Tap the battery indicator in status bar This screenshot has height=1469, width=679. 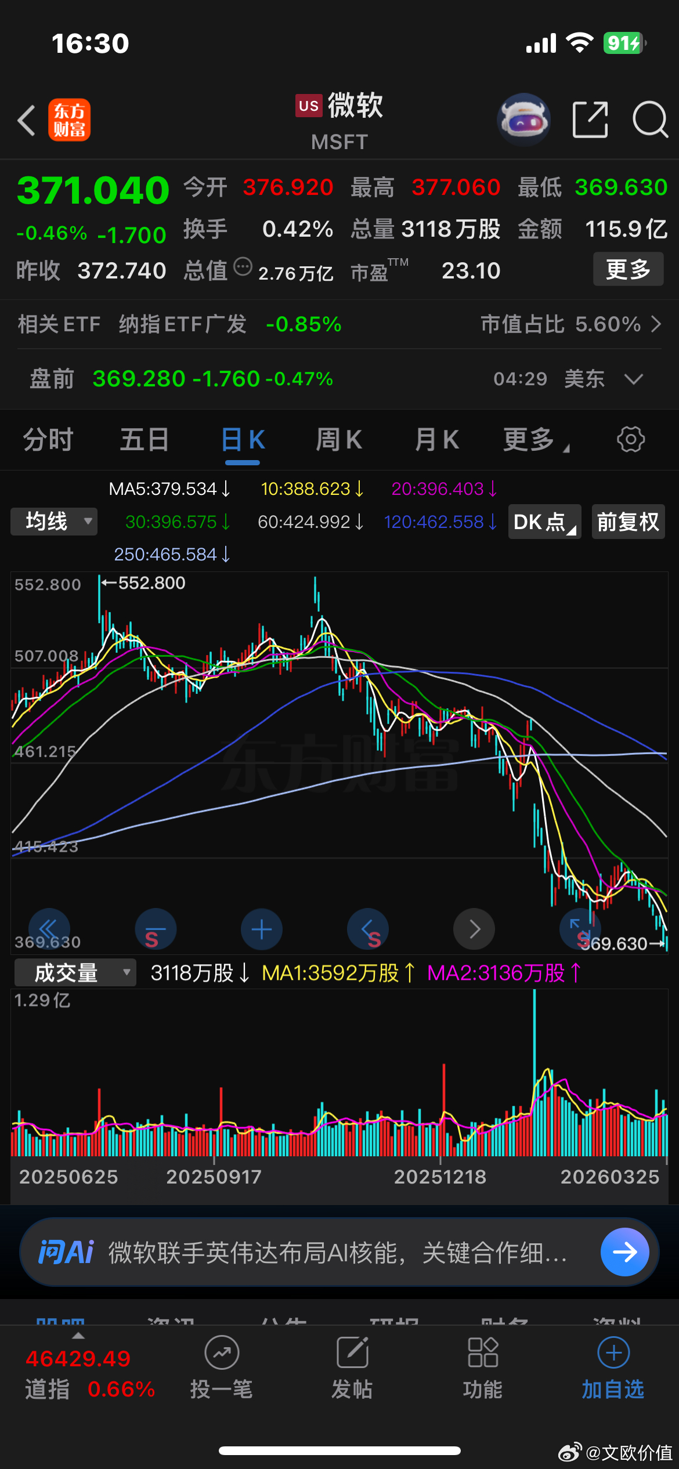(625, 43)
